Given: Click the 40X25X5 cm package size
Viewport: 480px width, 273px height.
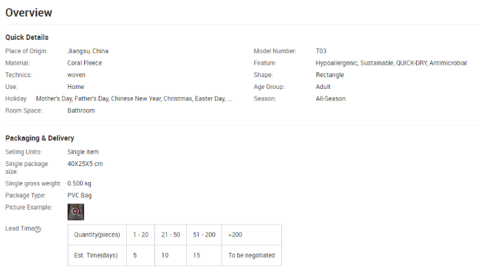Looking at the screenshot, I should click(85, 164).
